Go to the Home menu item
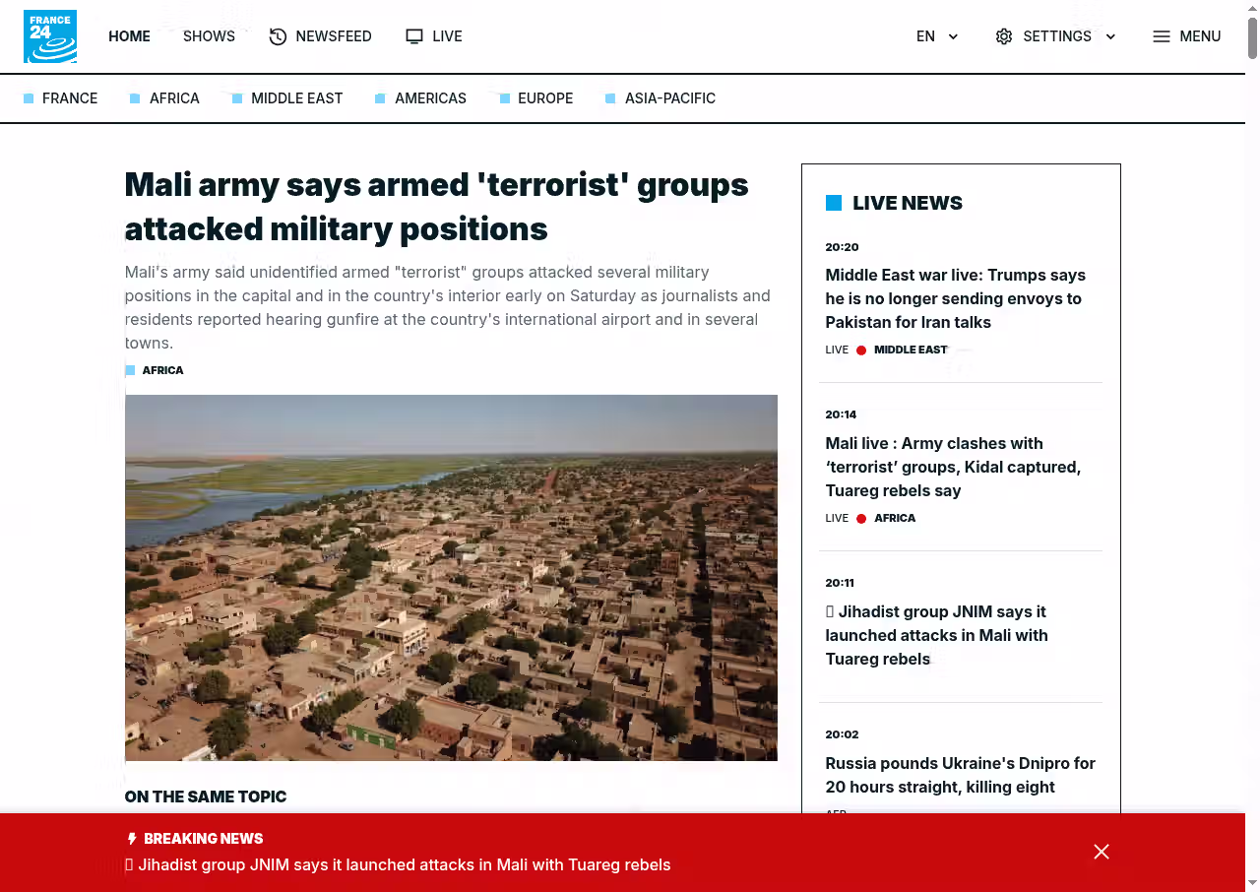The image size is (1260, 892). point(129,36)
